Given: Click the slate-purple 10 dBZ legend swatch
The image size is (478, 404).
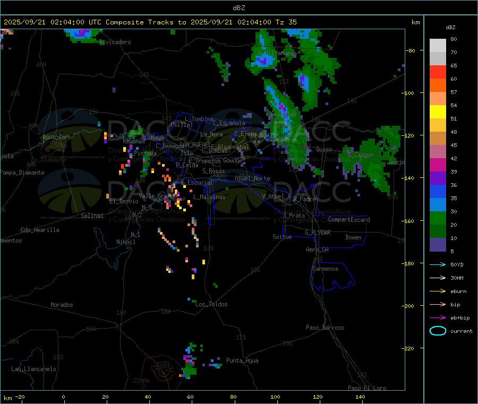Looking at the screenshot, I should click(x=438, y=245).
